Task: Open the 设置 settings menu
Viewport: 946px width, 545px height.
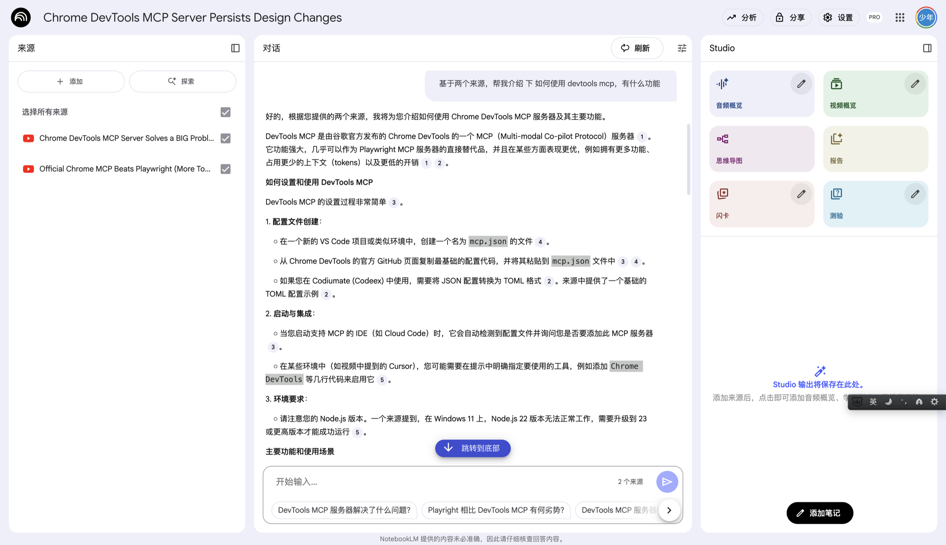Action: (839, 17)
